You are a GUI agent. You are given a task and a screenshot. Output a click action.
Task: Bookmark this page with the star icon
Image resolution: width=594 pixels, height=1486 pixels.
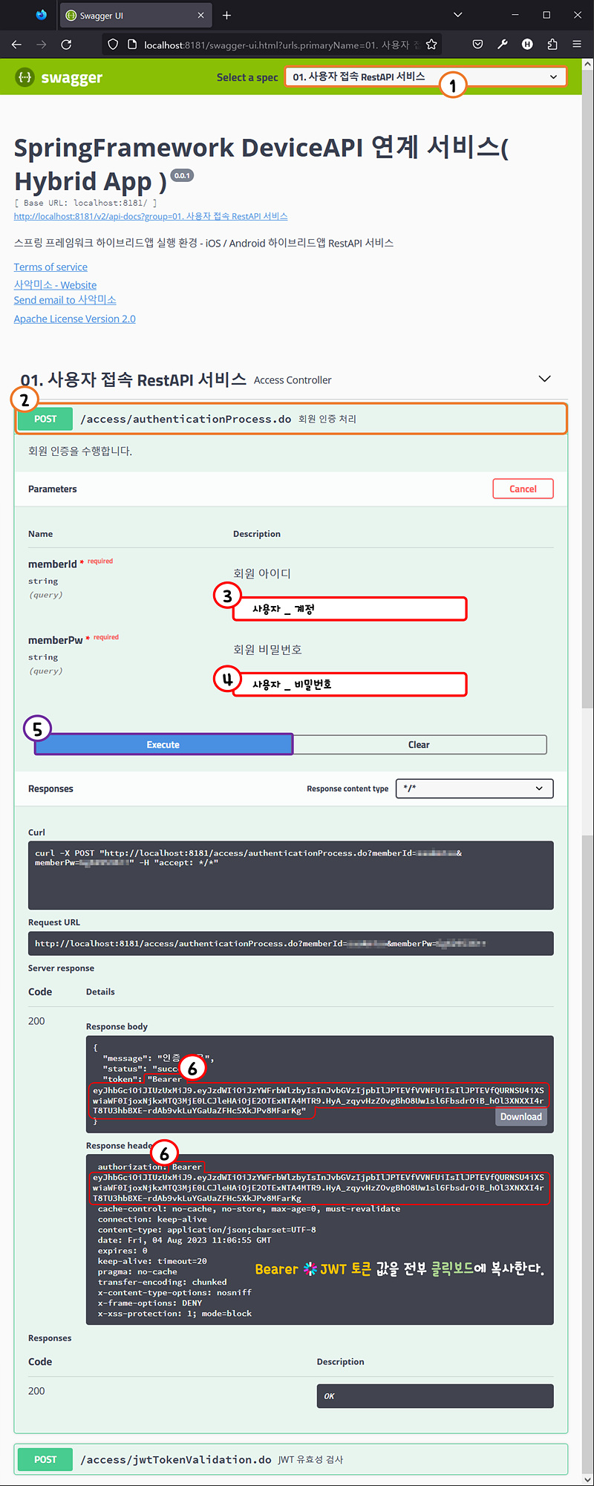pos(431,45)
